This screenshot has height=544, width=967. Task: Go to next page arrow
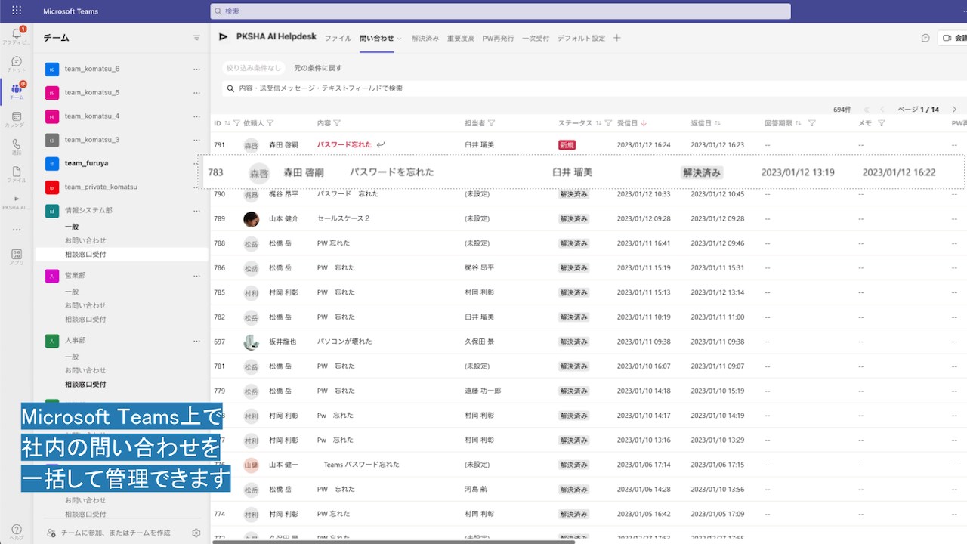pos(954,110)
